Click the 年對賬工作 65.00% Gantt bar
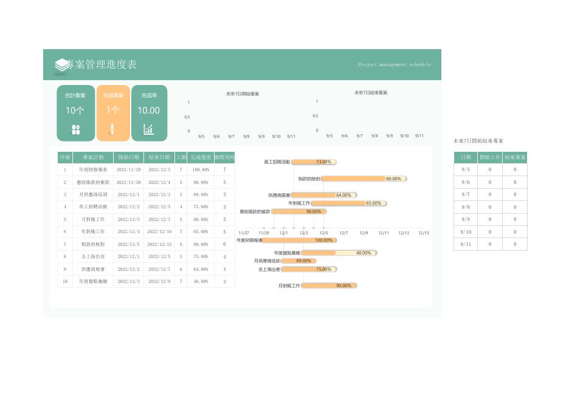 point(349,203)
